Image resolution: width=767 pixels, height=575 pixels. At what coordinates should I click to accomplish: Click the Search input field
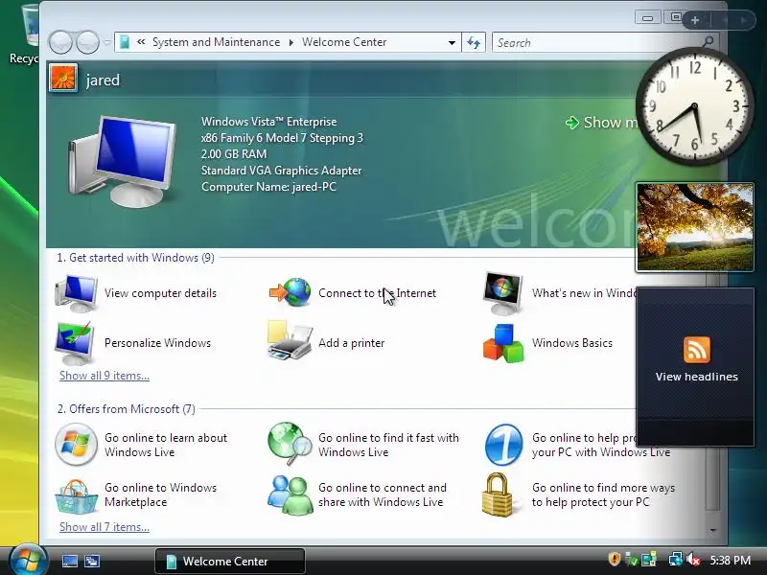[x=596, y=42]
